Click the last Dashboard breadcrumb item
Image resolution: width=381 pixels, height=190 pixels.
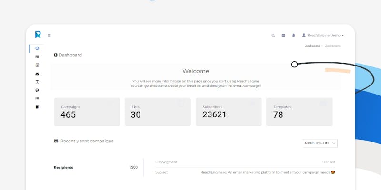click(332, 46)
